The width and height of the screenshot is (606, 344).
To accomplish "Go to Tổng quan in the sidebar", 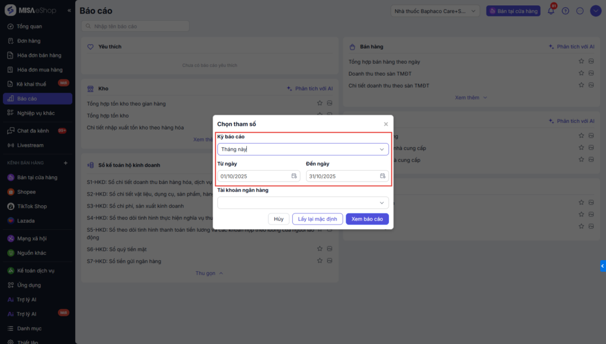I will 29,27.
